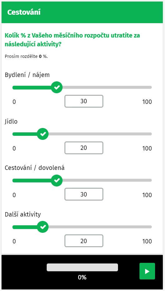Click the 100 label of Další aktivity slider
Image resolution: width=165 pixels, height=291 pixels.
(x=147, y=242)
